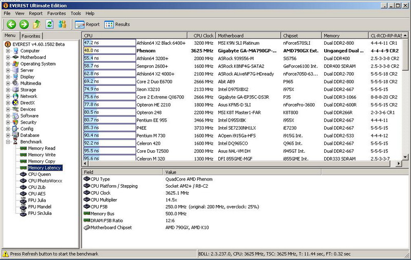Click the Database icon in the tree

[x=16, y=135]
